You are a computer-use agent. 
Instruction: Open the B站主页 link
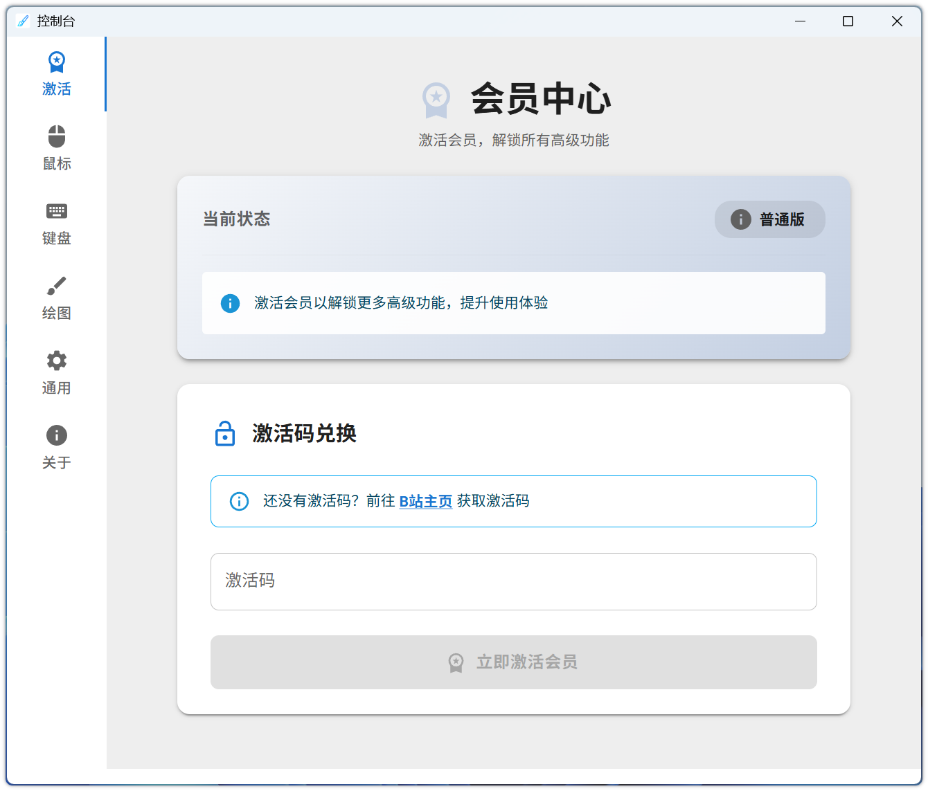(425, 501)
